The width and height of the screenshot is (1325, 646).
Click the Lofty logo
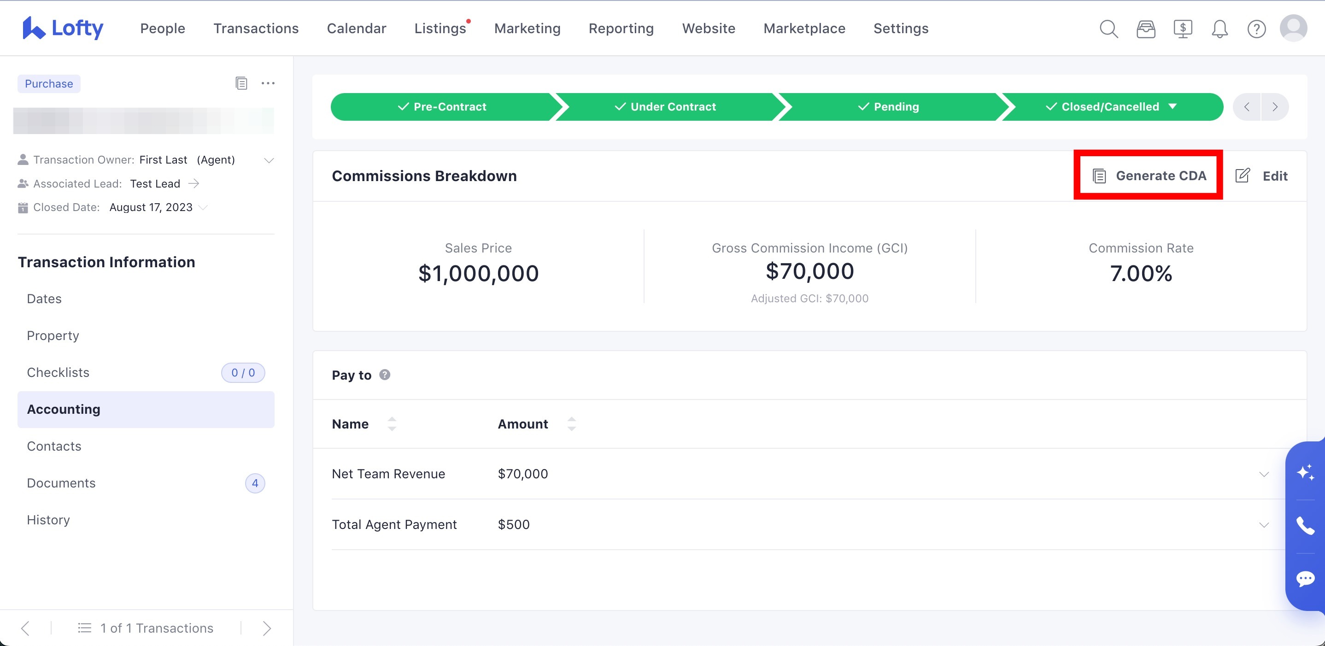tap(63, 28)
